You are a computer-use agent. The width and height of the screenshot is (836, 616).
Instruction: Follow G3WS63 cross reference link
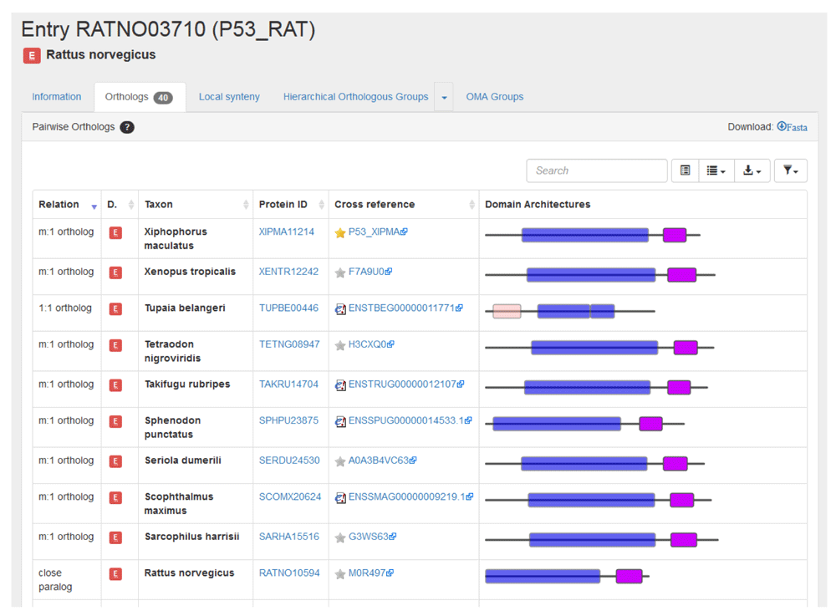coord(372,537)
